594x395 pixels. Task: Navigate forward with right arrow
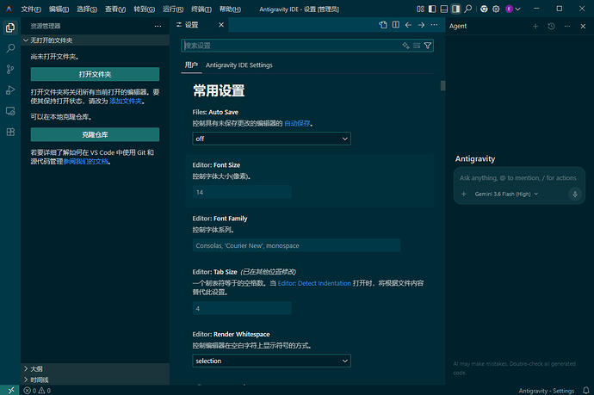point(421,25)
